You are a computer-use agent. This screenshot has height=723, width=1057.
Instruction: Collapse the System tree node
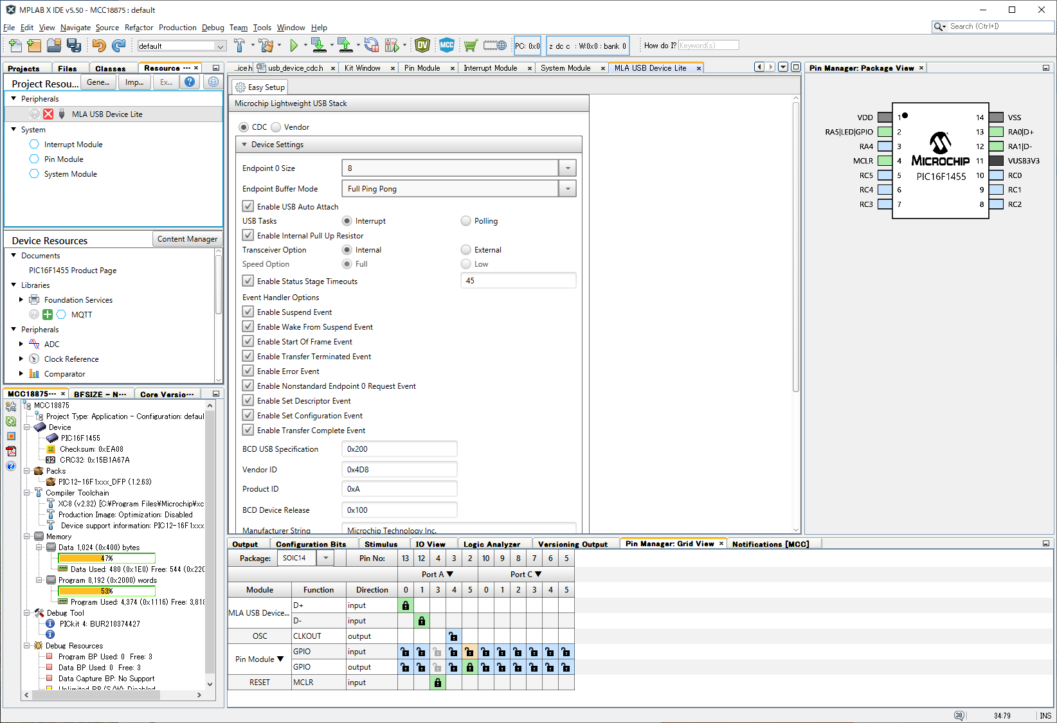[x=14, y=129]
